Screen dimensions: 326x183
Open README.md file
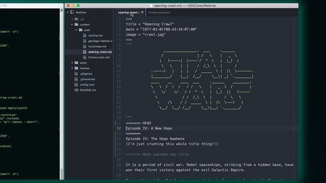88,90
